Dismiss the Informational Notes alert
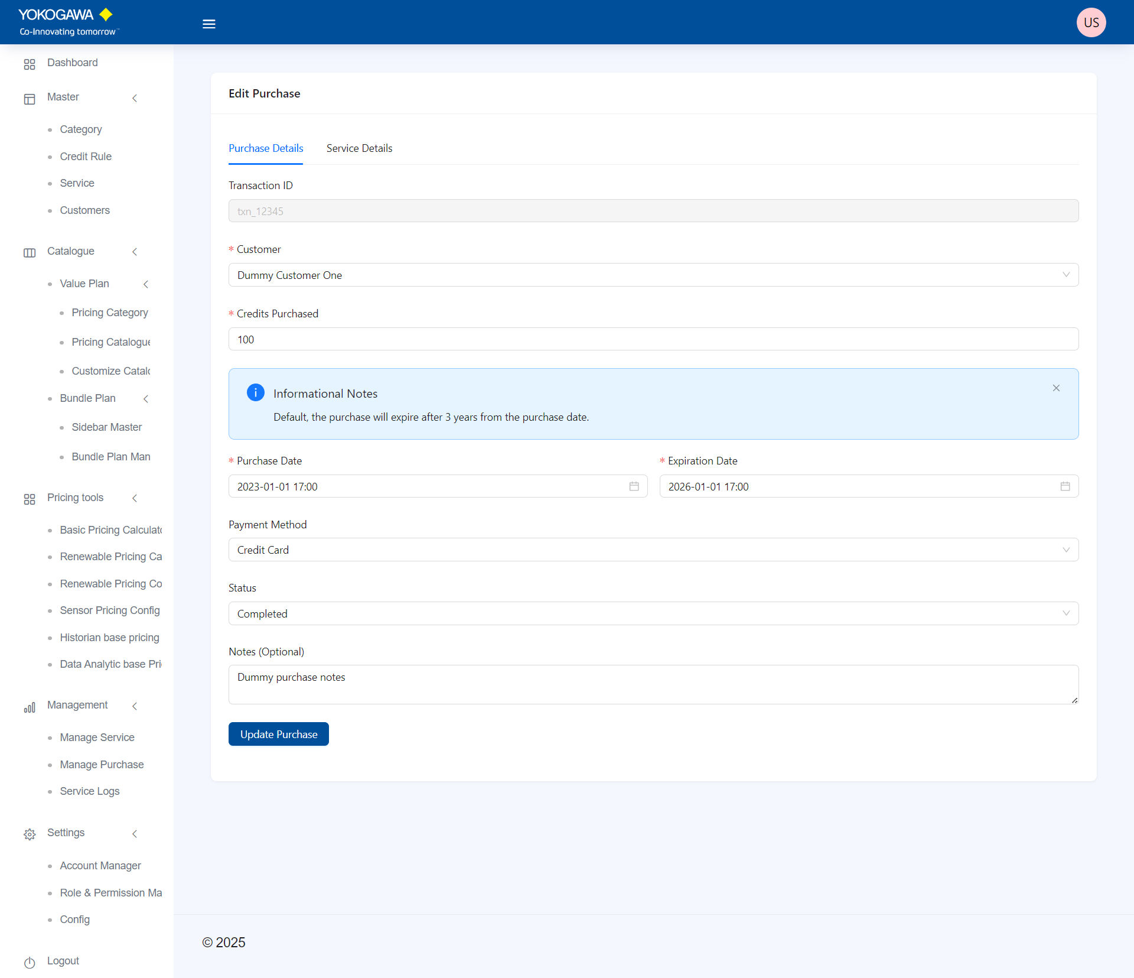This screenshot has width=1134, height=978. click(1056, 388)
